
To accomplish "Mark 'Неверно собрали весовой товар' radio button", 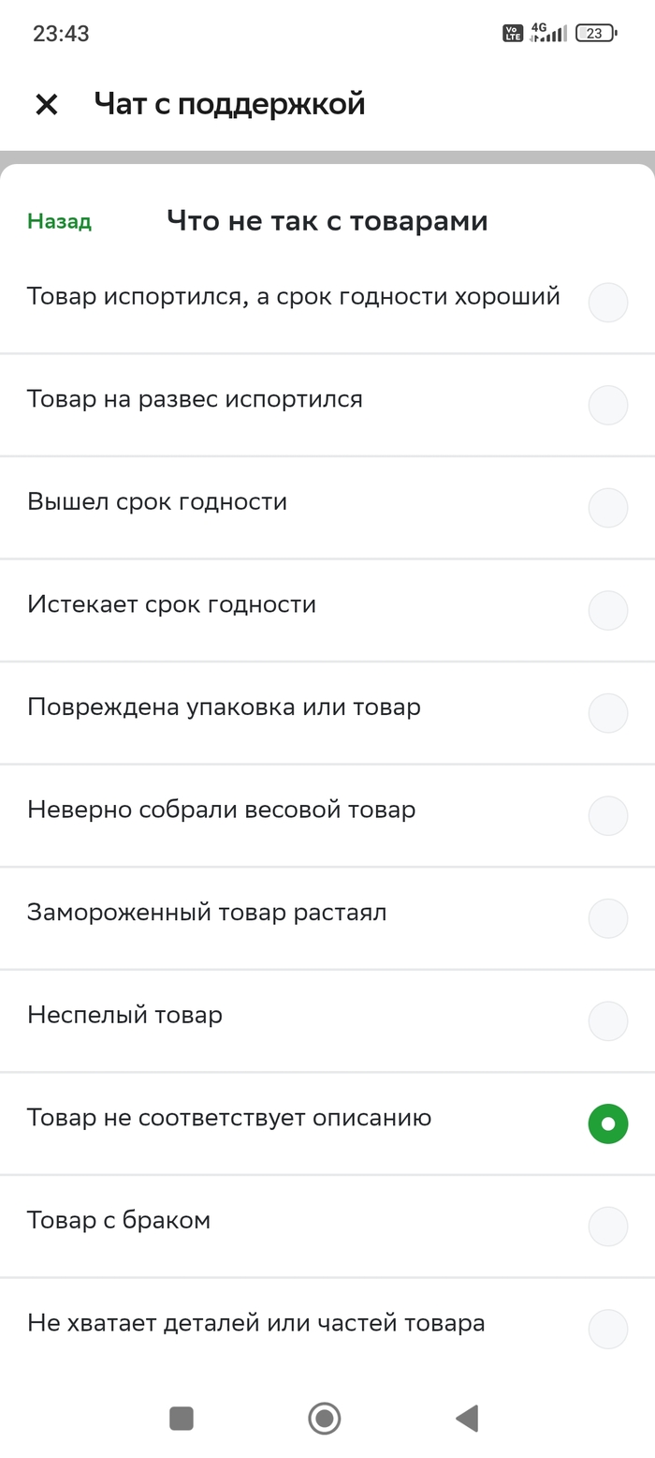I will click(x=607, y=815).
